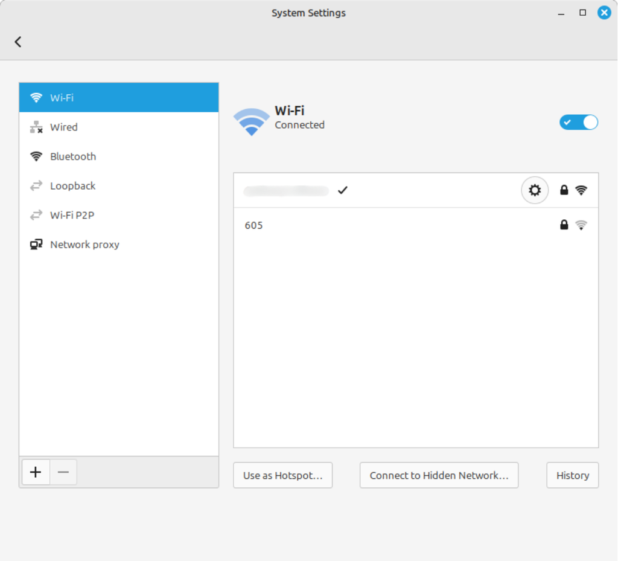The height and width of the screenshot is (561, 618).
Task: Select Wi-Fi P2P in the sidebar
Action: 119,215
